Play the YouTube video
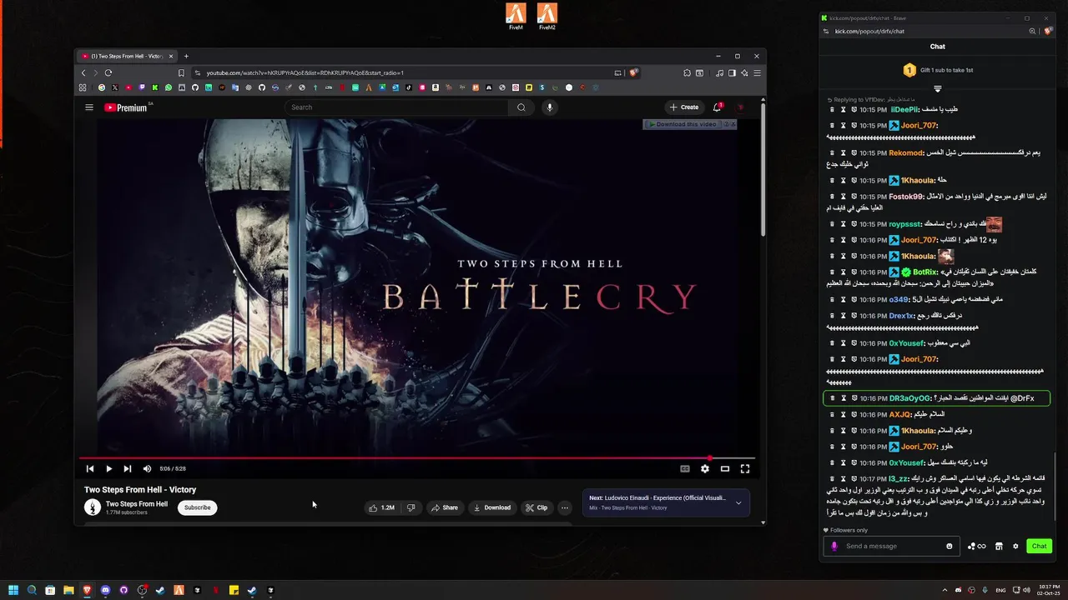This screenshot has width=1068, height=600. (x=108, y=469)
